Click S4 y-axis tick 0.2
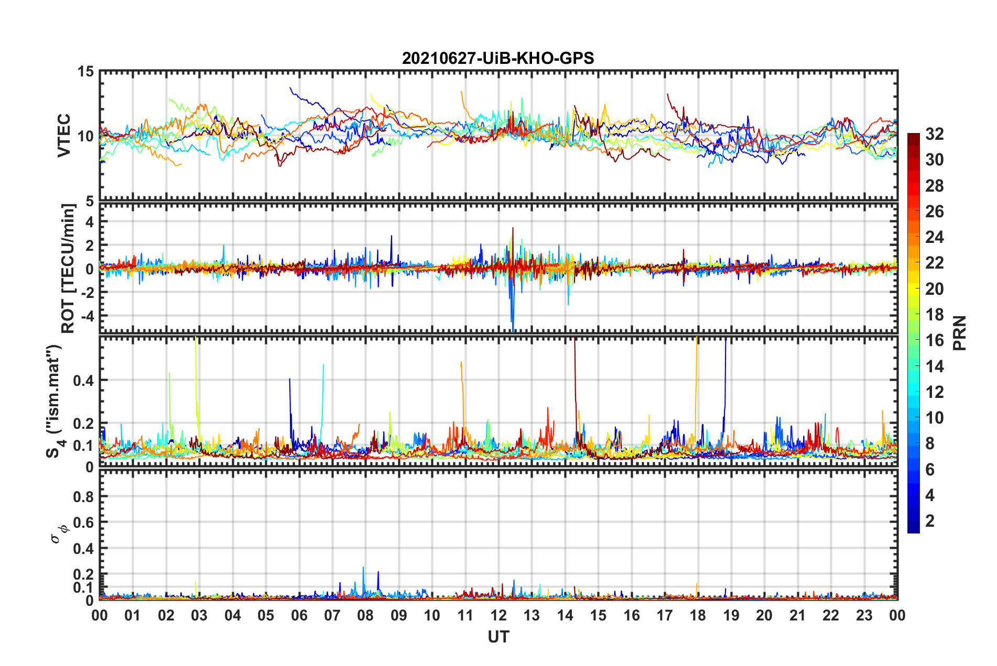Screen dimensions: 997x666 coord(84,424)
